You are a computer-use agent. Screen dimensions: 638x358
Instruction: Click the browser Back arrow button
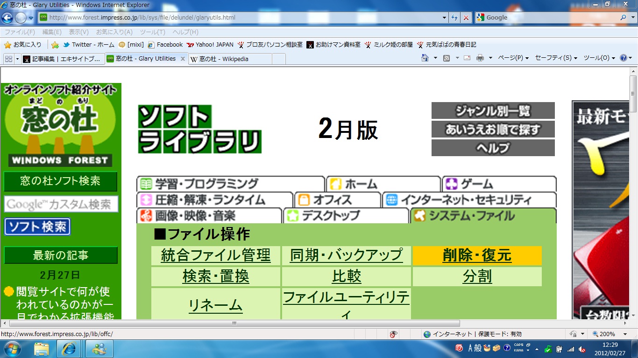pos(7,18)
